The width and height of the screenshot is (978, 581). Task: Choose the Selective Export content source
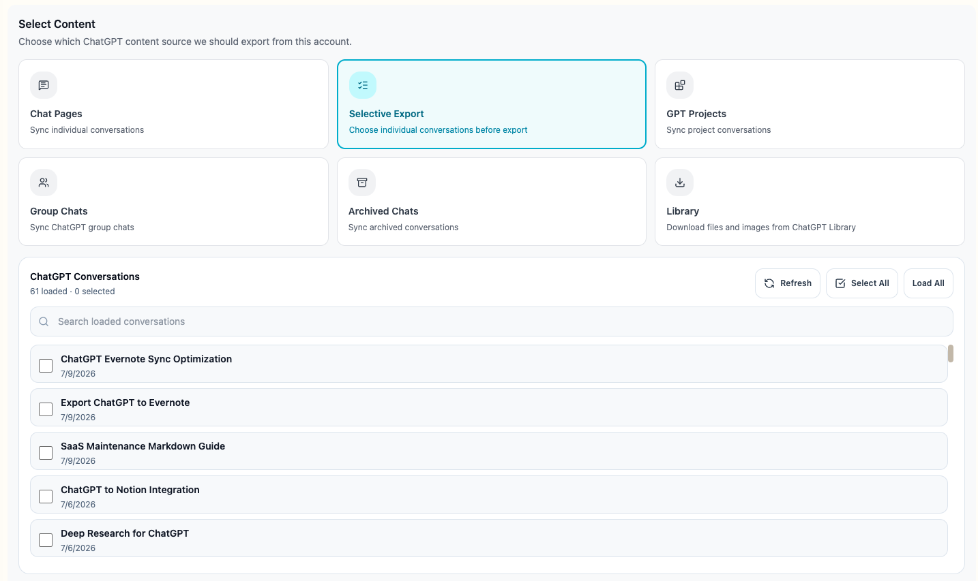coord(492,104)
